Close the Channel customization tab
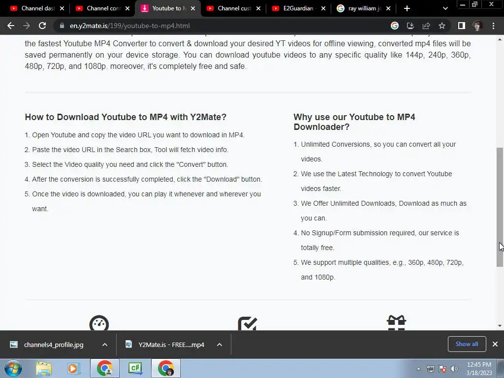This screenshot has height=378, width=504. coord(258,8)
